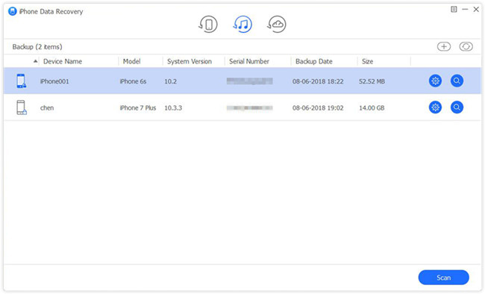Image resolution: width=485 pixels, height=294 pixels.
Task: Click magnifier scan icon for chen backup
Action: pos(457,107)
